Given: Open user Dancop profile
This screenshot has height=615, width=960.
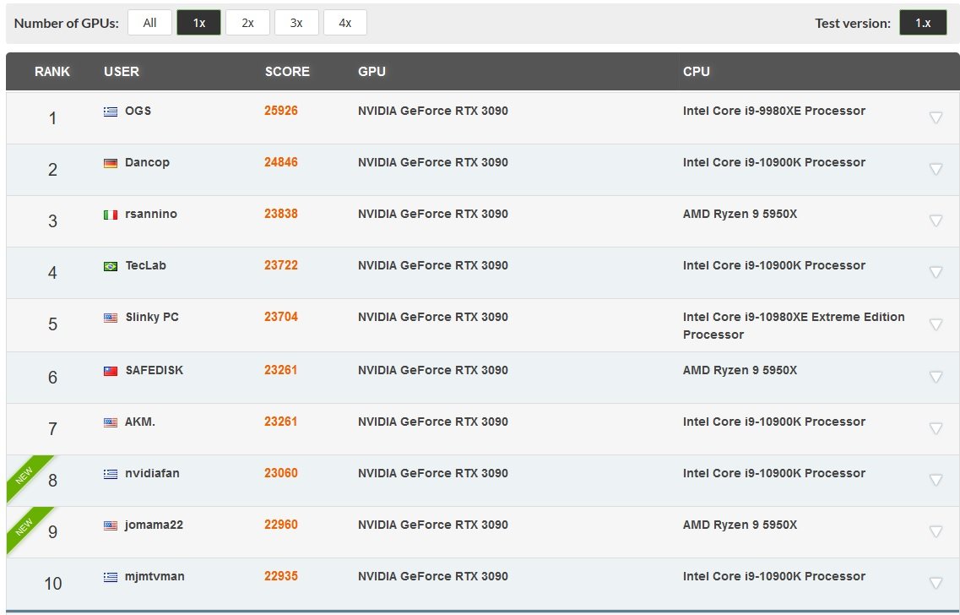Looking at the screenshot, I should coord(147,162).
